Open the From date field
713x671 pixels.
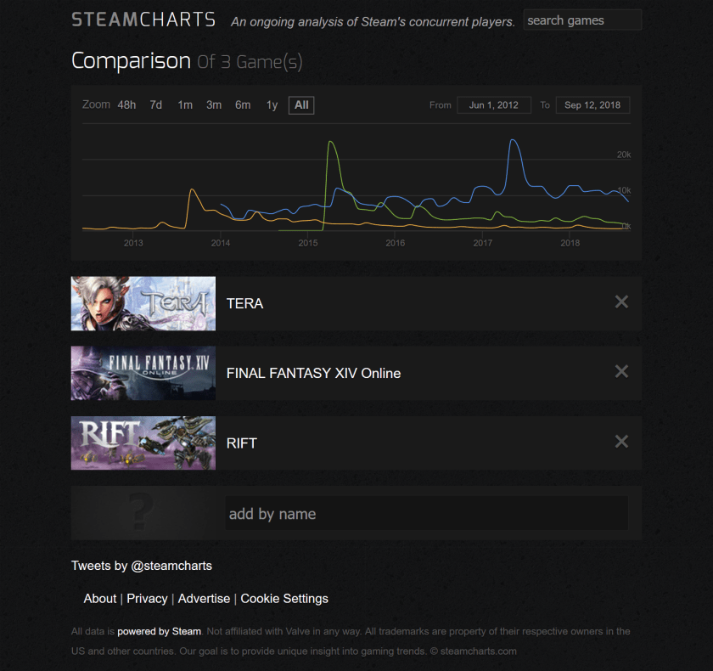[x=494, y=104]
